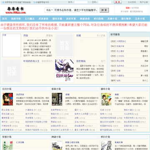Image resolution: width=150 pixels, height=150 pixels.
Task: Open 我的书架 in the navigation bar
Action: point(16,19)
